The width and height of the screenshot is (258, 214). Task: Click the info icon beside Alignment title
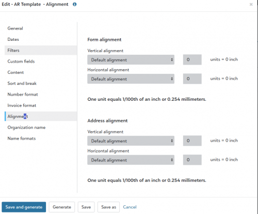click(74, 4)
